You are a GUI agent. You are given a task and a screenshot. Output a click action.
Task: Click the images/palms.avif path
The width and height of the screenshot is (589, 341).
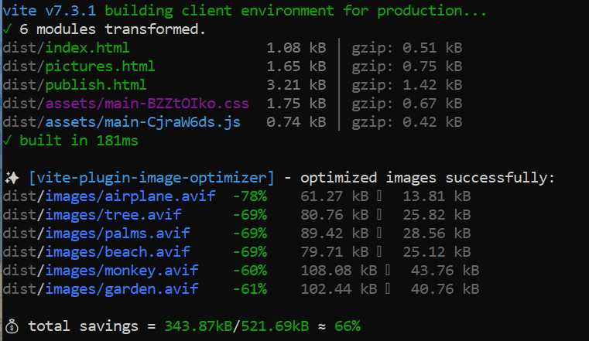[117, 234]
